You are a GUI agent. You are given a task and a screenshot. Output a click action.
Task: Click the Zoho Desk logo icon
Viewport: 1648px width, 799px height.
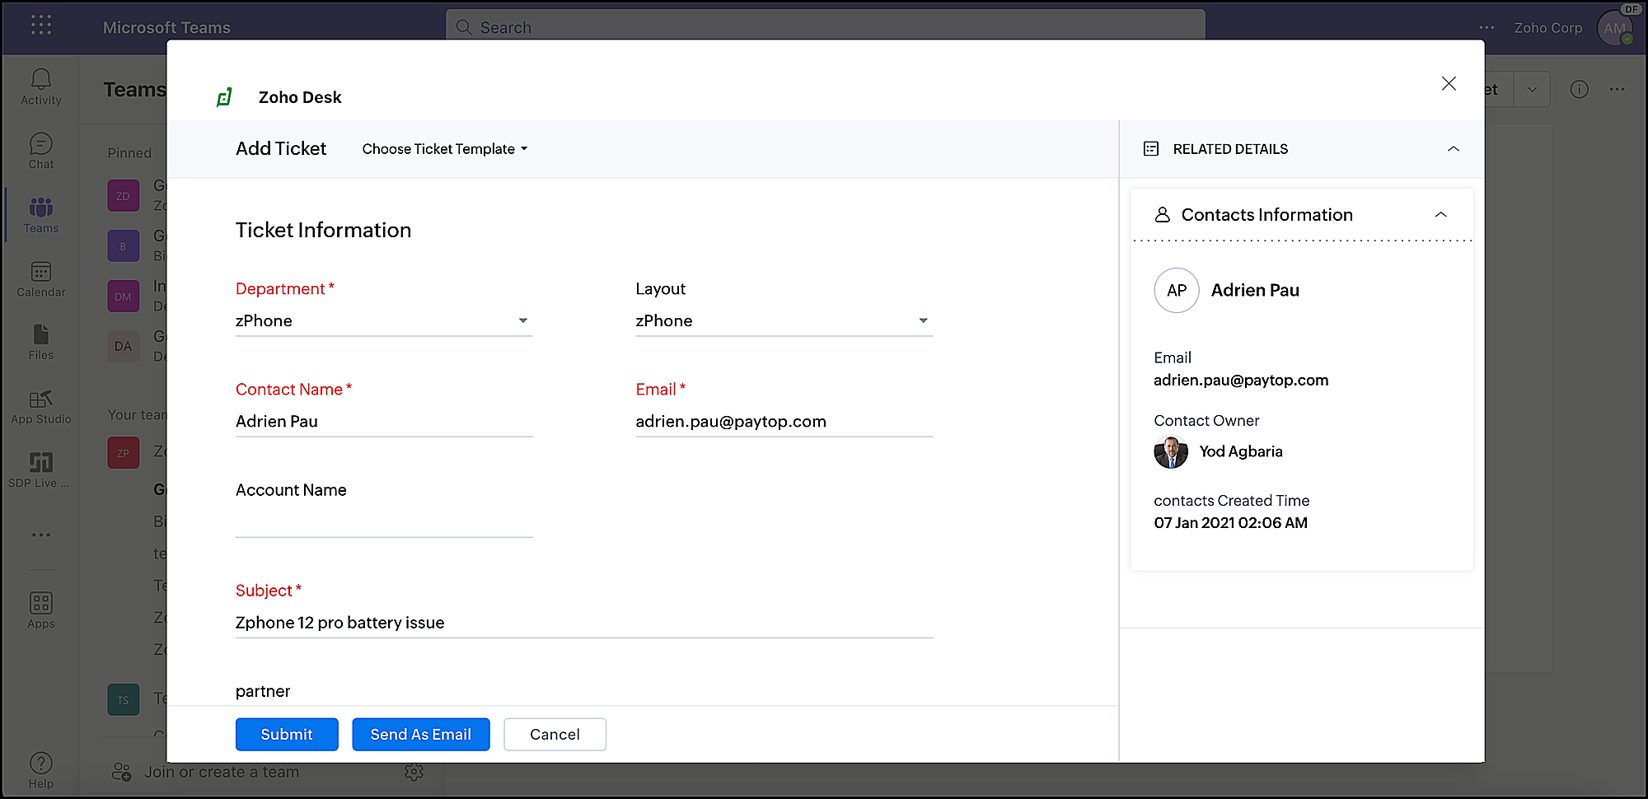pos(224,97)
